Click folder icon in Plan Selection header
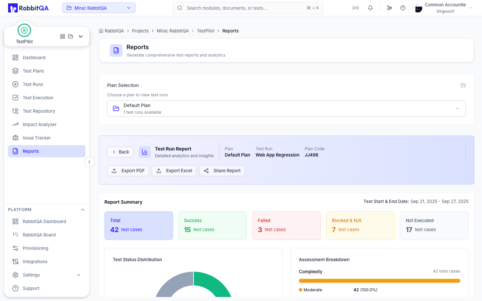This screenshot has width=482, height=301. [x=463, y=85]
